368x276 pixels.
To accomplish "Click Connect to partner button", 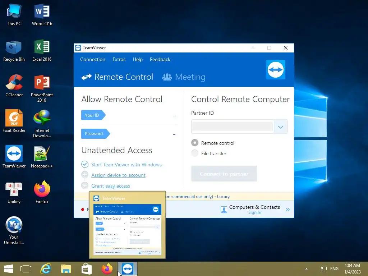I will pyautogui.click(x=224, y=174).
